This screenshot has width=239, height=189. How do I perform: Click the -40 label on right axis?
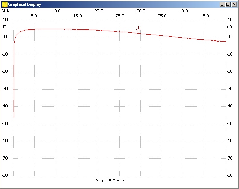[230, 106]
